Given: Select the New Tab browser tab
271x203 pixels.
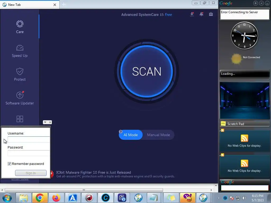Looking at the screenshot, I should pyautogui.click(x=29, y=5).
